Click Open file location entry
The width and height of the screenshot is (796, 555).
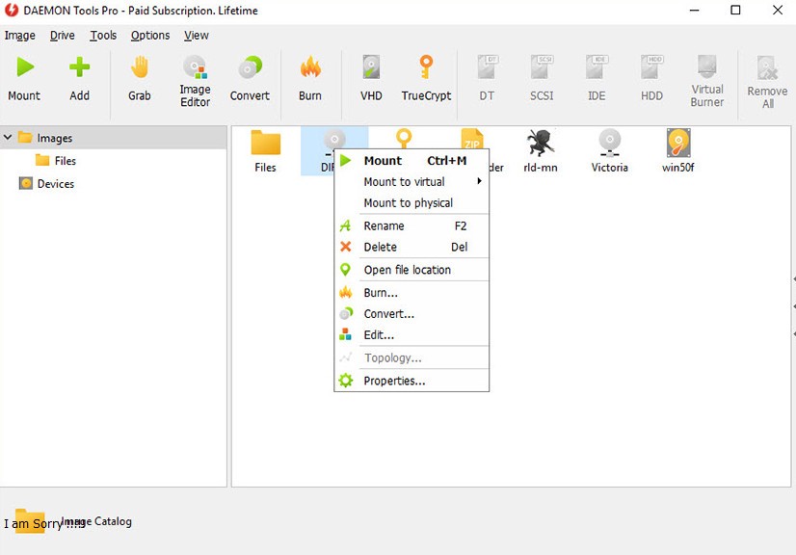pyautogui.click(x=411, y=270)
